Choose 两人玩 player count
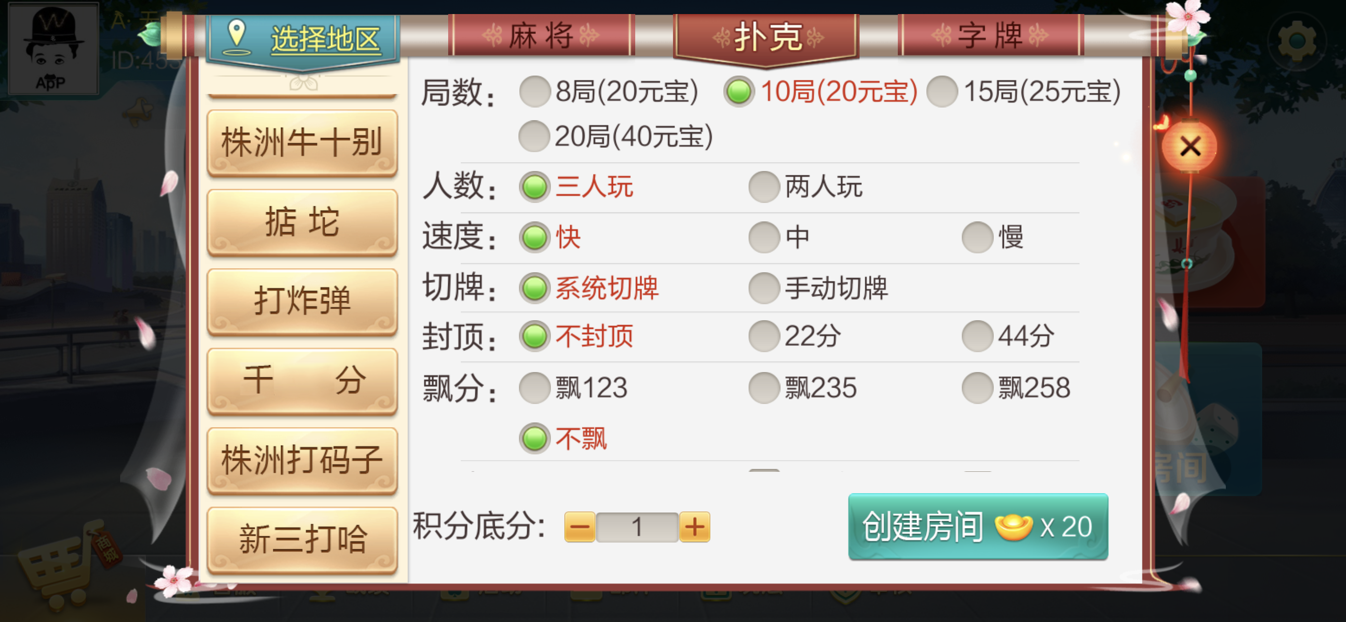1346x622 pixels. (x=805, y=187)
